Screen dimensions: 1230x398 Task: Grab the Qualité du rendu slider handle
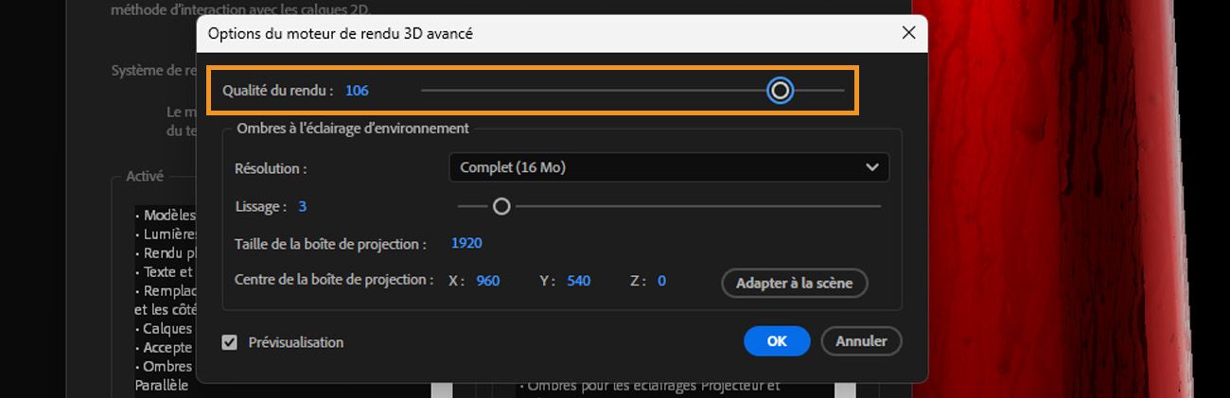(780, 91)
